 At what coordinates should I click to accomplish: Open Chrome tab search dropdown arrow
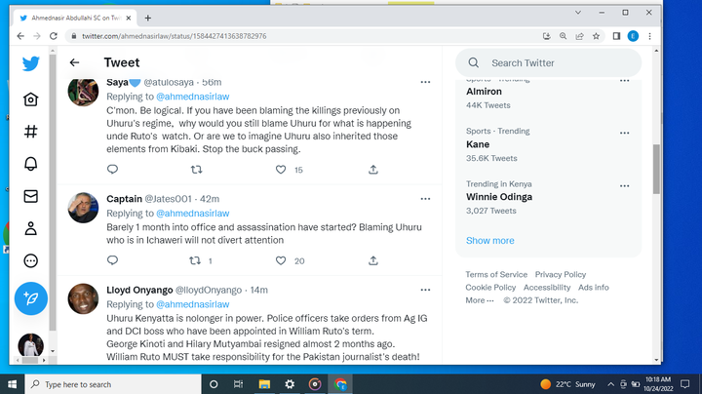click(x=578, y=13)
